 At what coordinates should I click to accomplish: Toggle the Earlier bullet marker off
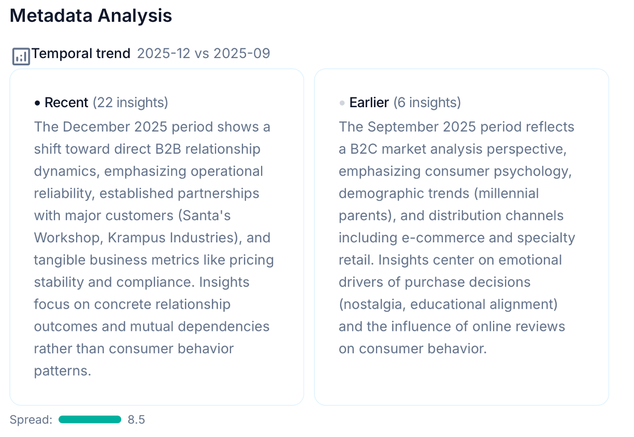point(342,102)
